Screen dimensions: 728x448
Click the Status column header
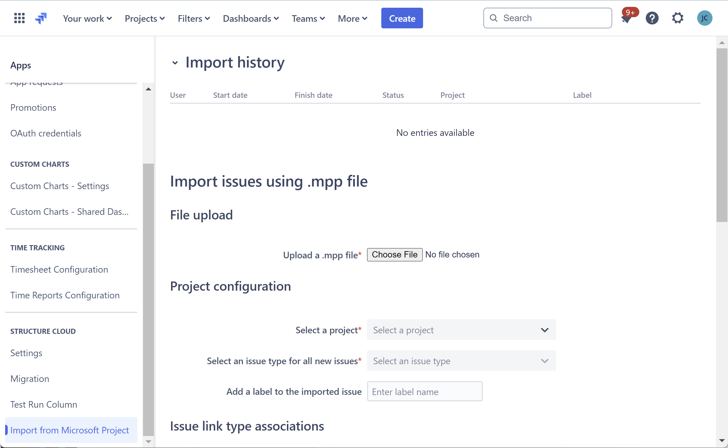click(x=393, y=95)
